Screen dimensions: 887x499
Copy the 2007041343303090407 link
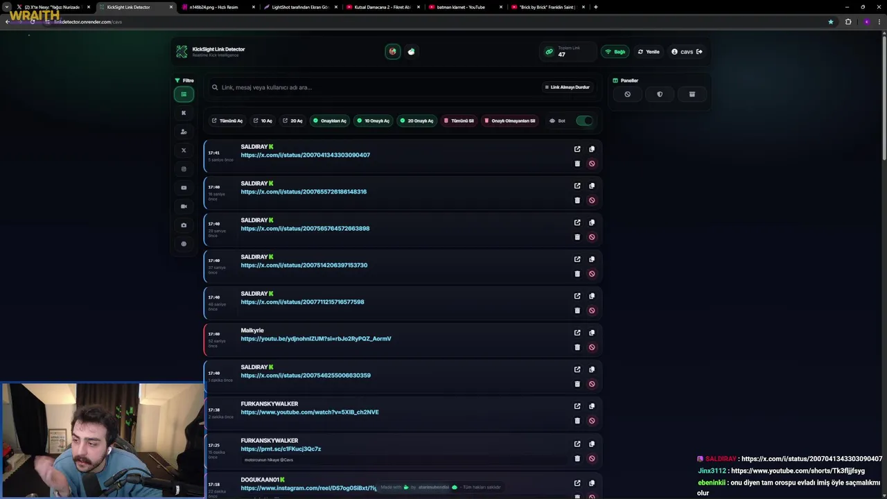(592, 149)
